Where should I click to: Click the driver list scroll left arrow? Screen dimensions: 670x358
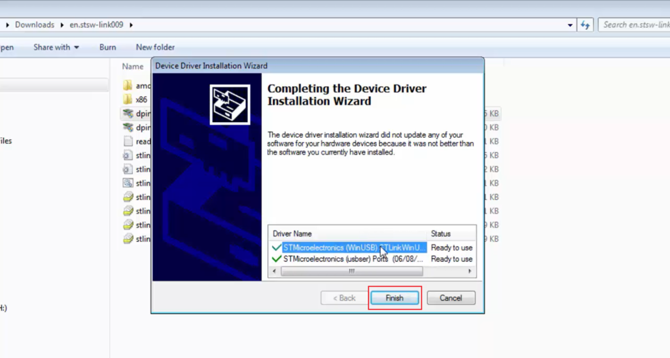[274, 271]
